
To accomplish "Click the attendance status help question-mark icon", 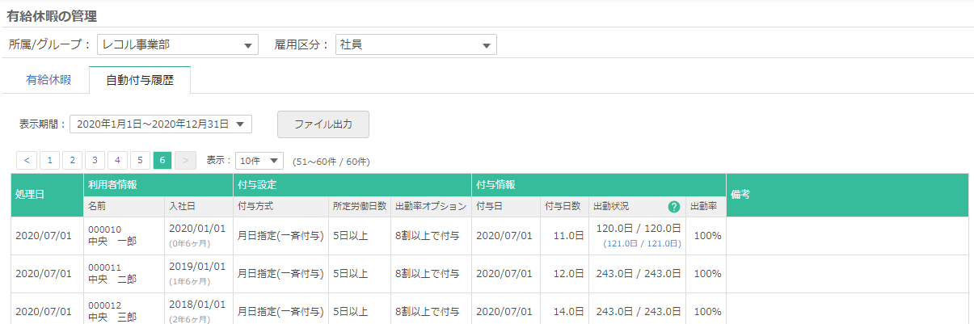I will [674, 207].
